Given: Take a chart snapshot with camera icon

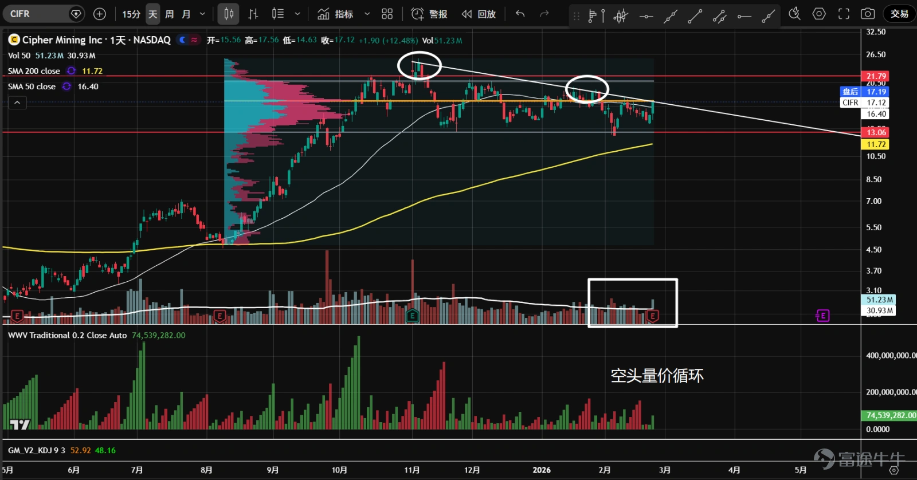Looking at the screenshot, I should [x=868, y=14].
